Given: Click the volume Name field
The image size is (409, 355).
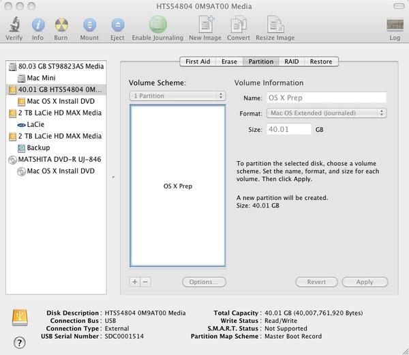Looking at the screenshot, I should click(x=327, y=98).
